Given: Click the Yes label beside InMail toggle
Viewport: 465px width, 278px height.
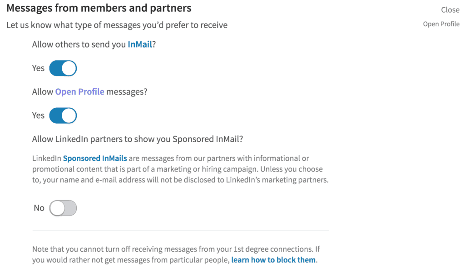Looking at the screenshot, I should coord(38,68).
